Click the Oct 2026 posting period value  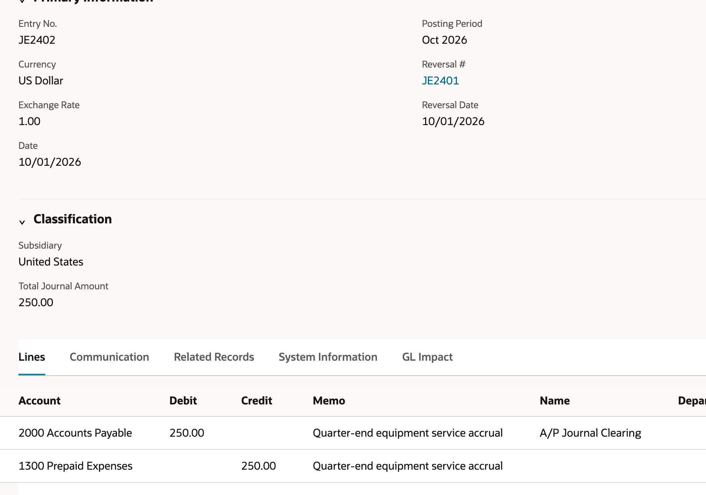(x=444, y=40)
